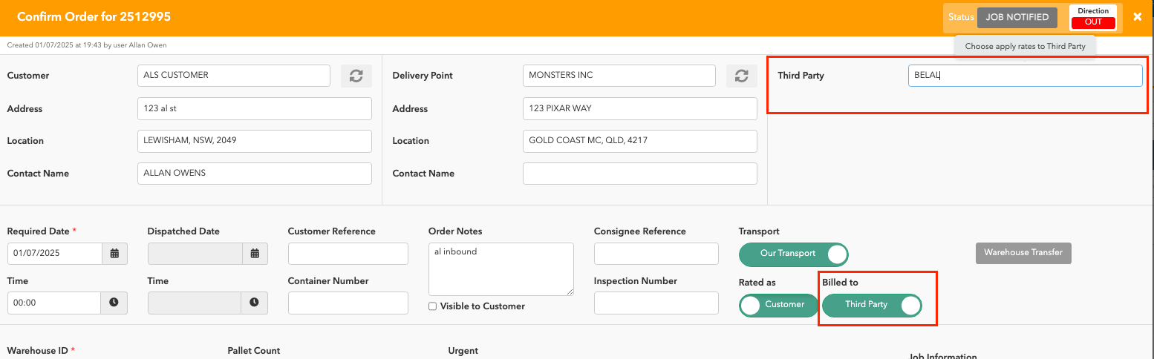Click the Consignee Reference field
The image size is (1154, 359).
tap(656, 253)
